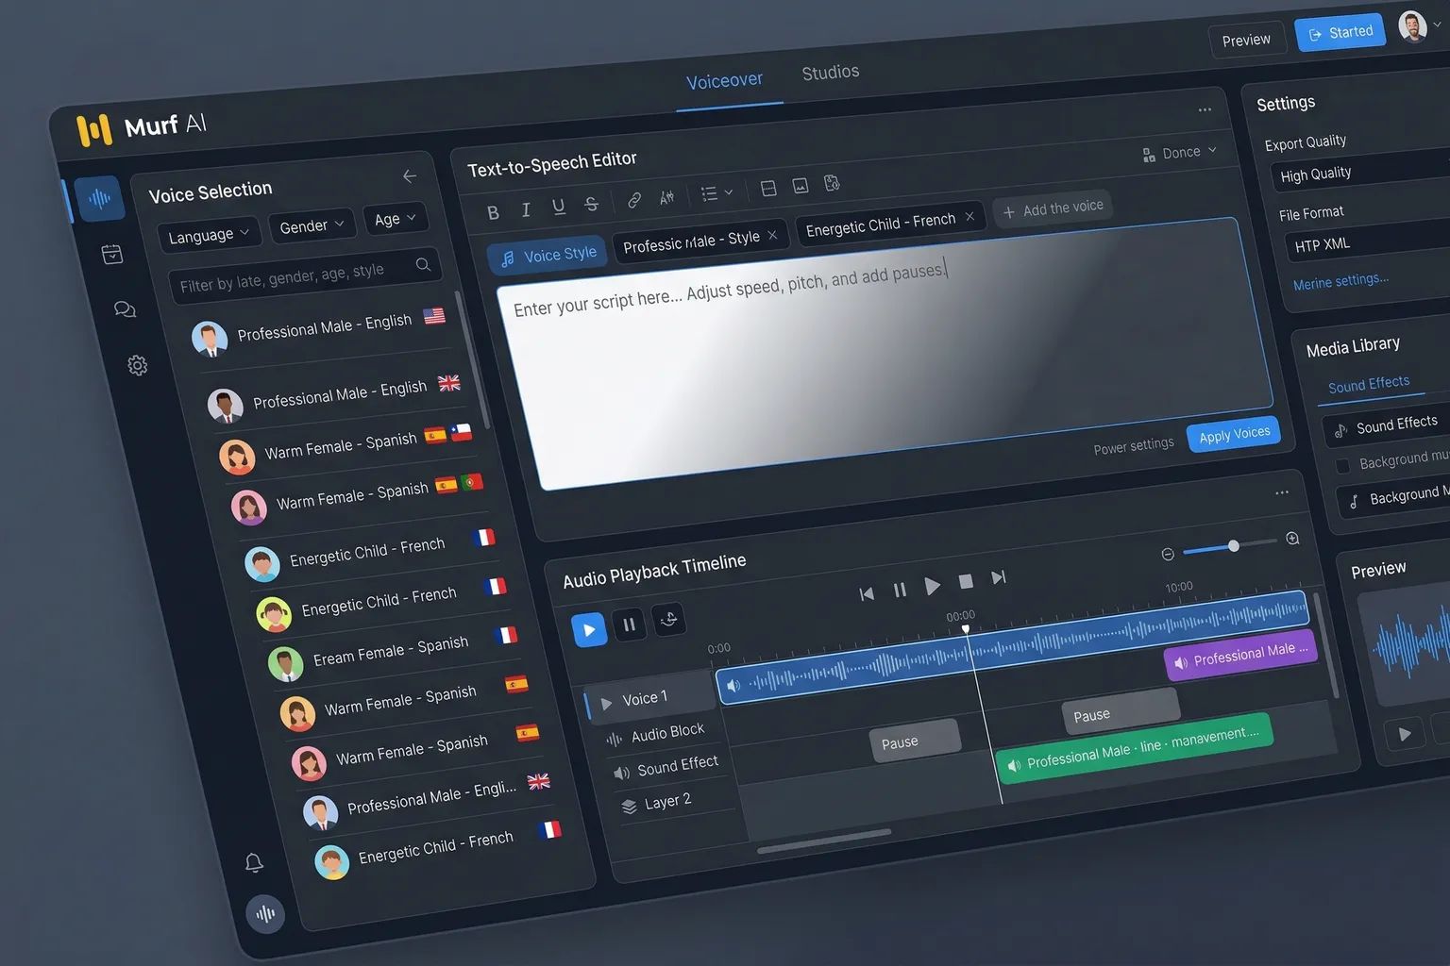Remove the Professic Male - Style chip
This screenshot has width=1450, height=966.
click(772, 235)
